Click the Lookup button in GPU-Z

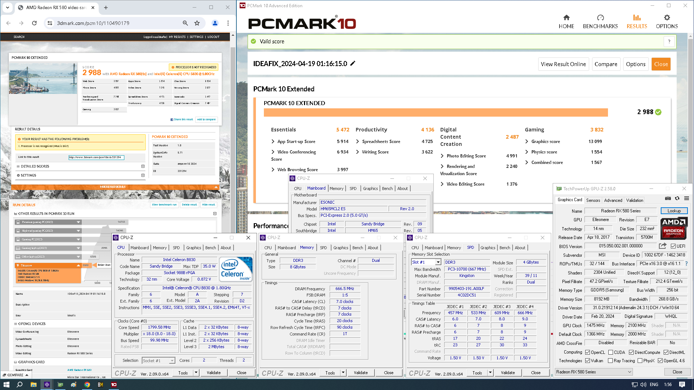674,211
